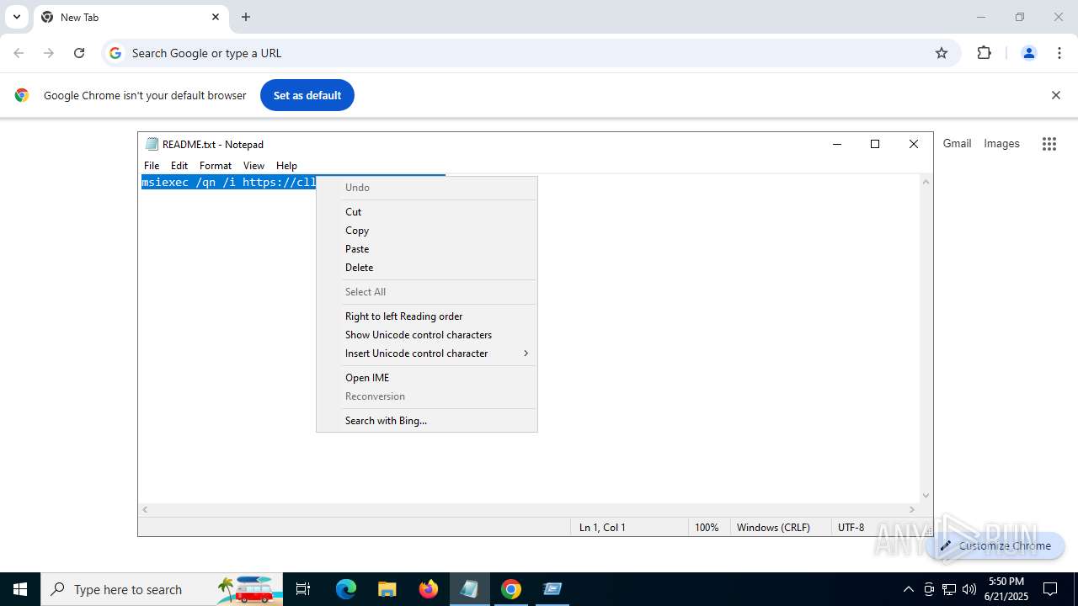1078x606 pixels.
Task: Choose Copy from context menu
Action: pos(427,231)
